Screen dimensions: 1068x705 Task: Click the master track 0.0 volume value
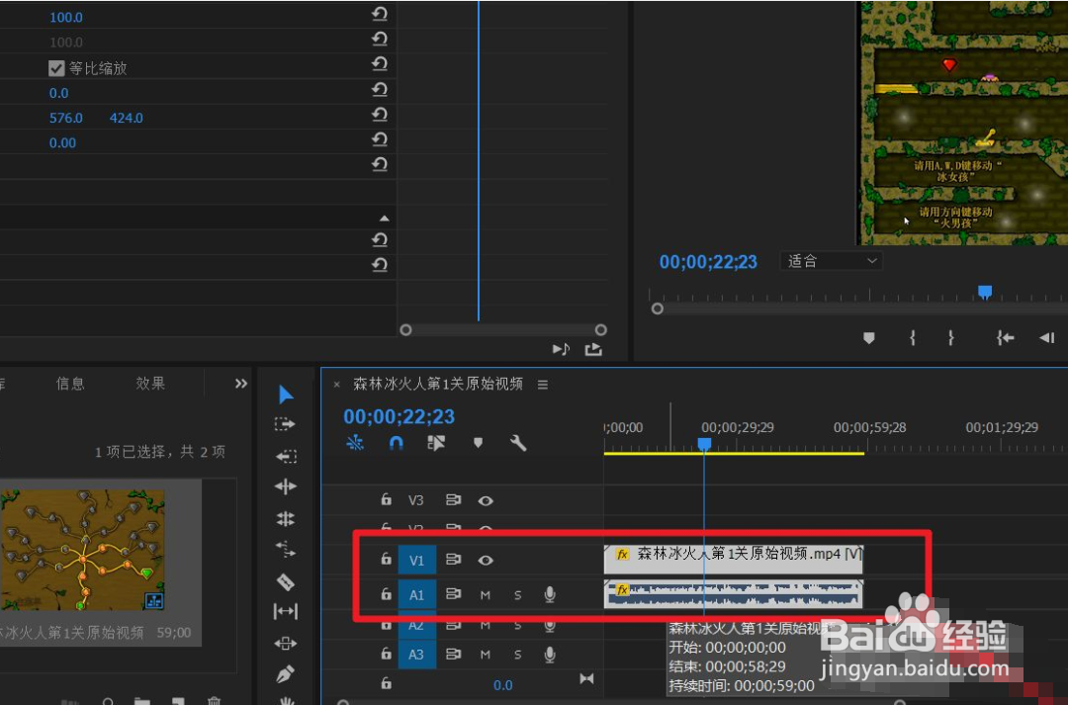[502, 685]
